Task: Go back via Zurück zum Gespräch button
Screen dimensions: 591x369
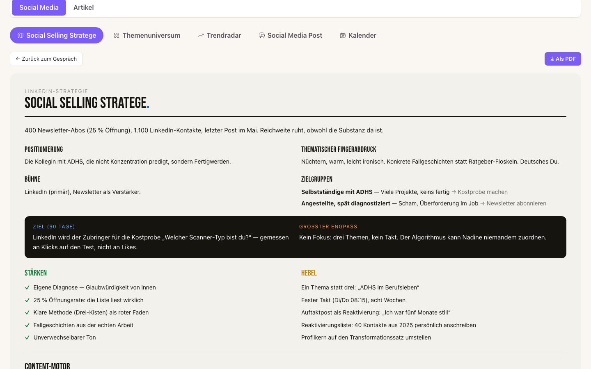Action: point(46,59)
